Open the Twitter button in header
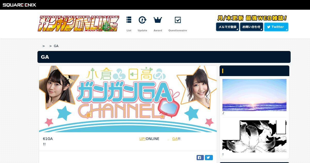This screenshot has width=310, height=163. 276,27
